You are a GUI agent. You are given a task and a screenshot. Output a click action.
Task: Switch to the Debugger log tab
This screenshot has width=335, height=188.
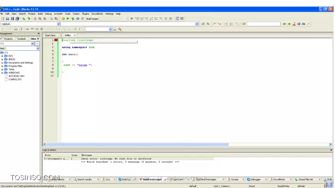tap(255, 180)
